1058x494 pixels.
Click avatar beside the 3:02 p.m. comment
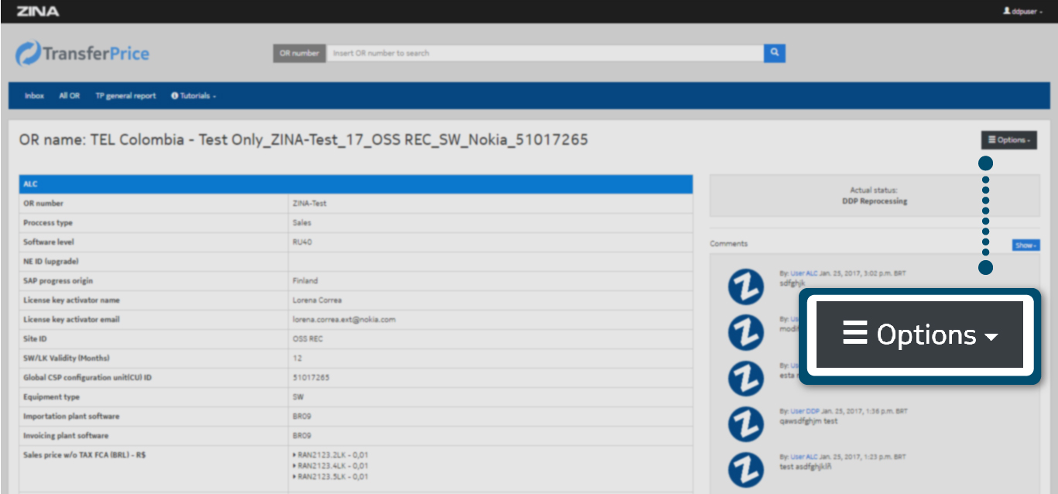point(746,286)
